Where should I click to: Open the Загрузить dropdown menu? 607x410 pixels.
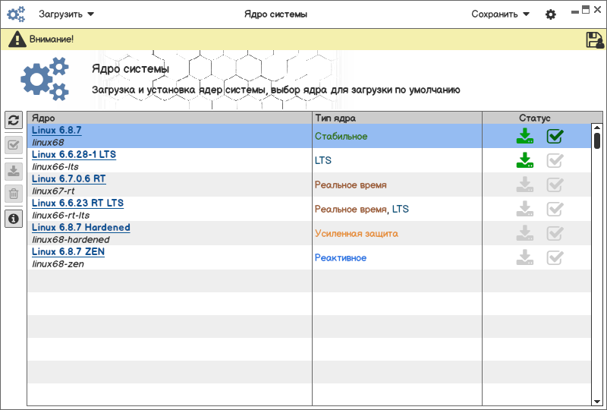pyautogui.click(x=66, y=14)
